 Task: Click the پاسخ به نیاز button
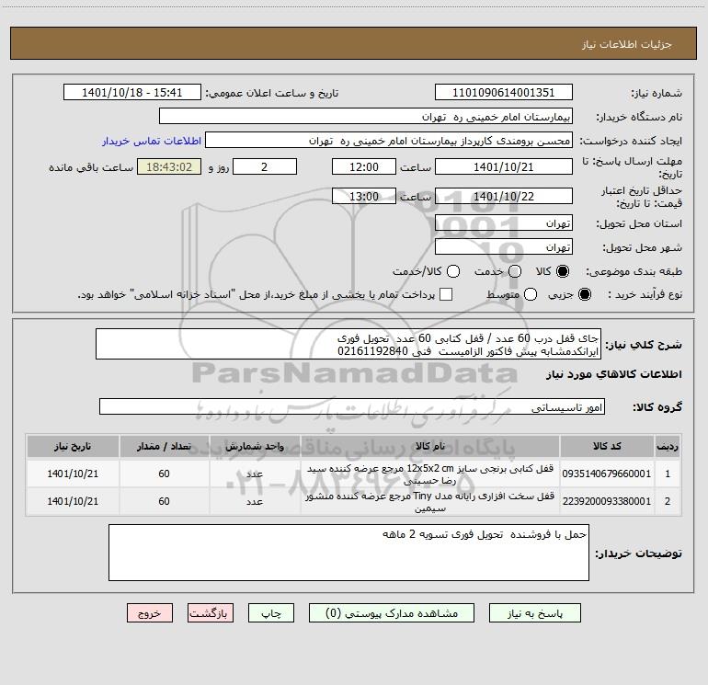tap(534, 613)
